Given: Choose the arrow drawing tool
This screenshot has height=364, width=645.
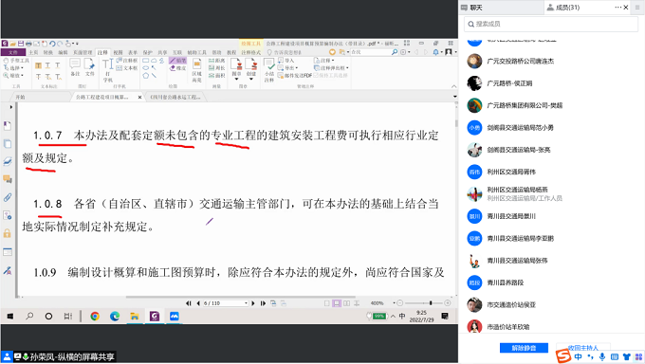Looking at the screenshot, I should point(154,68).
